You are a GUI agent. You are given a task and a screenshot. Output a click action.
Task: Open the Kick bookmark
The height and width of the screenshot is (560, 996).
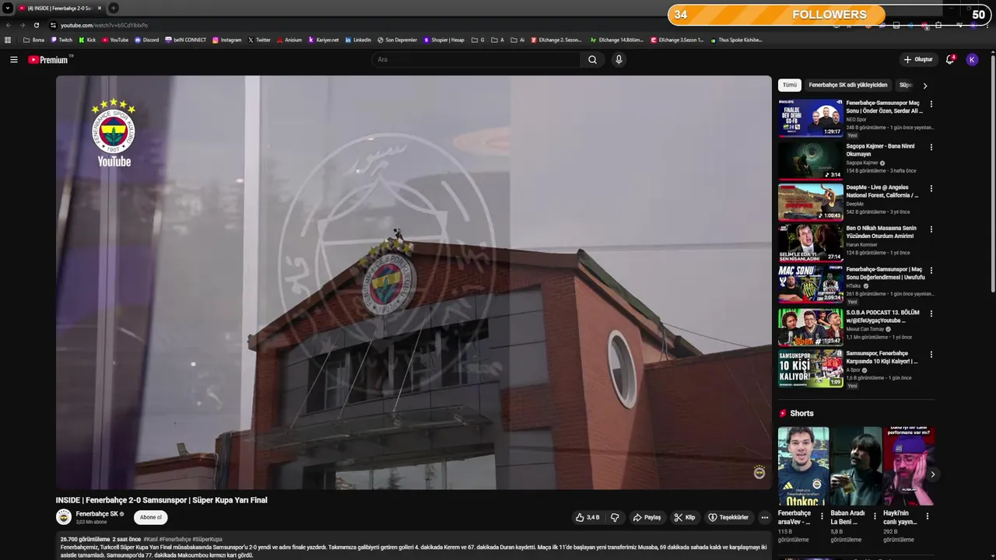[x=87, y=40]
